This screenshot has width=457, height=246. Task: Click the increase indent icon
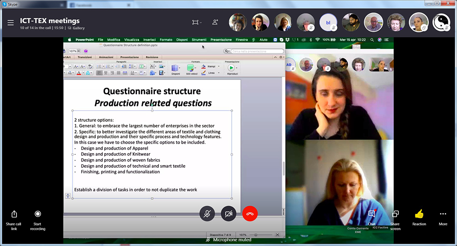coord(124,66)
